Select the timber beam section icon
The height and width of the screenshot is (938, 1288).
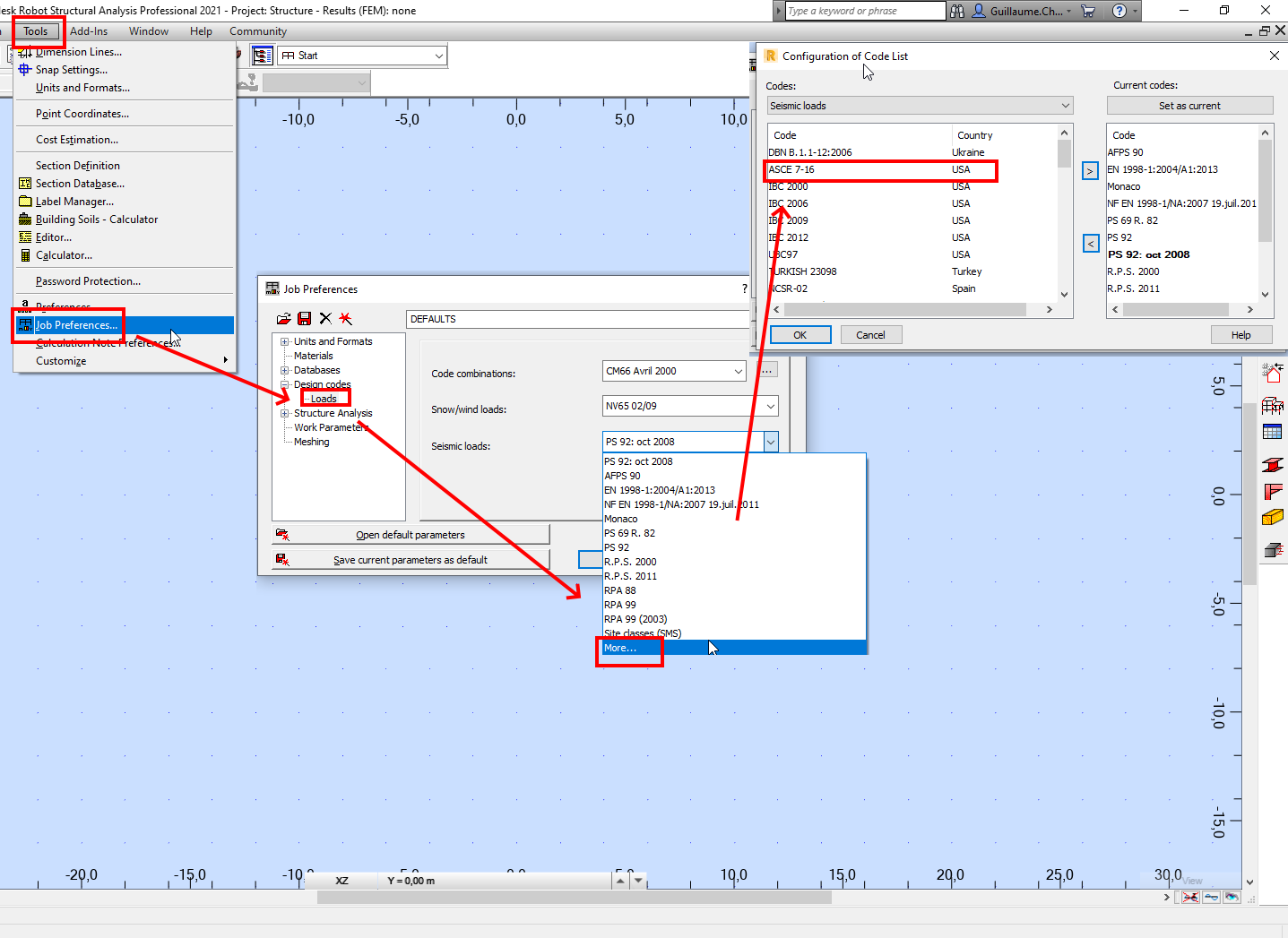(x=1273, y=516)
